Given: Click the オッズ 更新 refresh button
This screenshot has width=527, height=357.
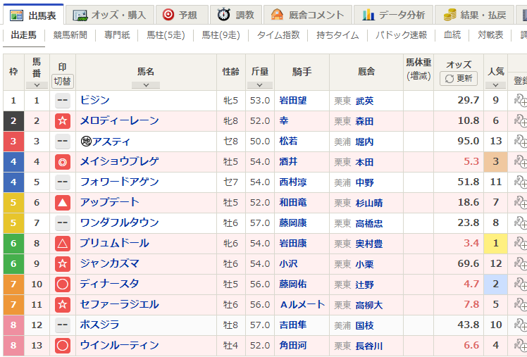Looking at the screenshot, I should coord(459,79).
